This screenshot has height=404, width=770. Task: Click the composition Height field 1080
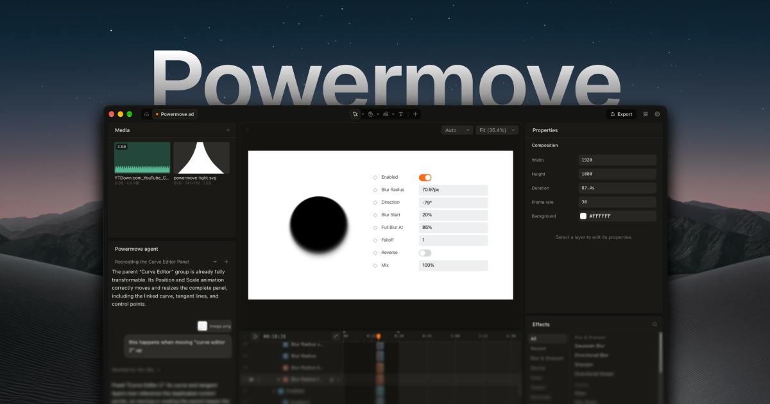coord(617,174)
